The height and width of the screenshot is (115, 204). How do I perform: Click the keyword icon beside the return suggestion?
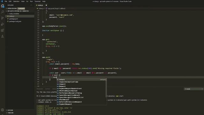(58, 80)
